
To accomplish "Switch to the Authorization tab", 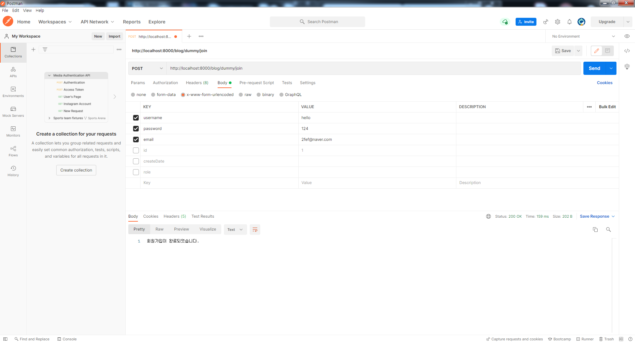I will point(165,83).
